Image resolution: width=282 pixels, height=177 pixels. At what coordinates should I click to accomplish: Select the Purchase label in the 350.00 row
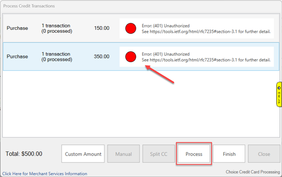(x=17, y=56)
